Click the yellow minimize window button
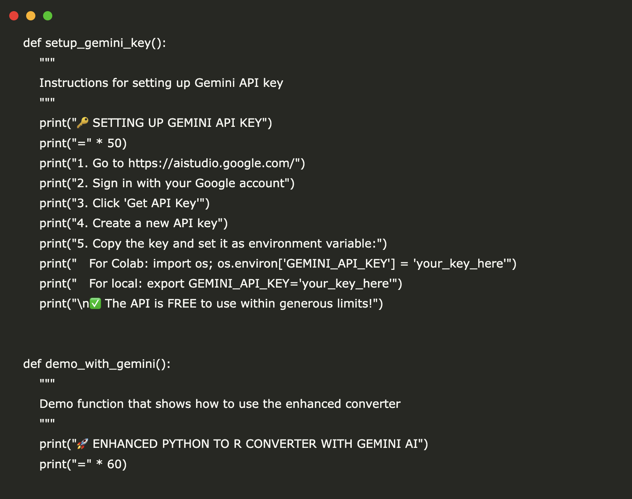 click(x=31, y=16)
